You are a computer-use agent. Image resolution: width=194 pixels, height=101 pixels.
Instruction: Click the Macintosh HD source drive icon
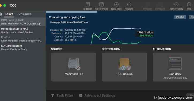(x=74, y=64)
